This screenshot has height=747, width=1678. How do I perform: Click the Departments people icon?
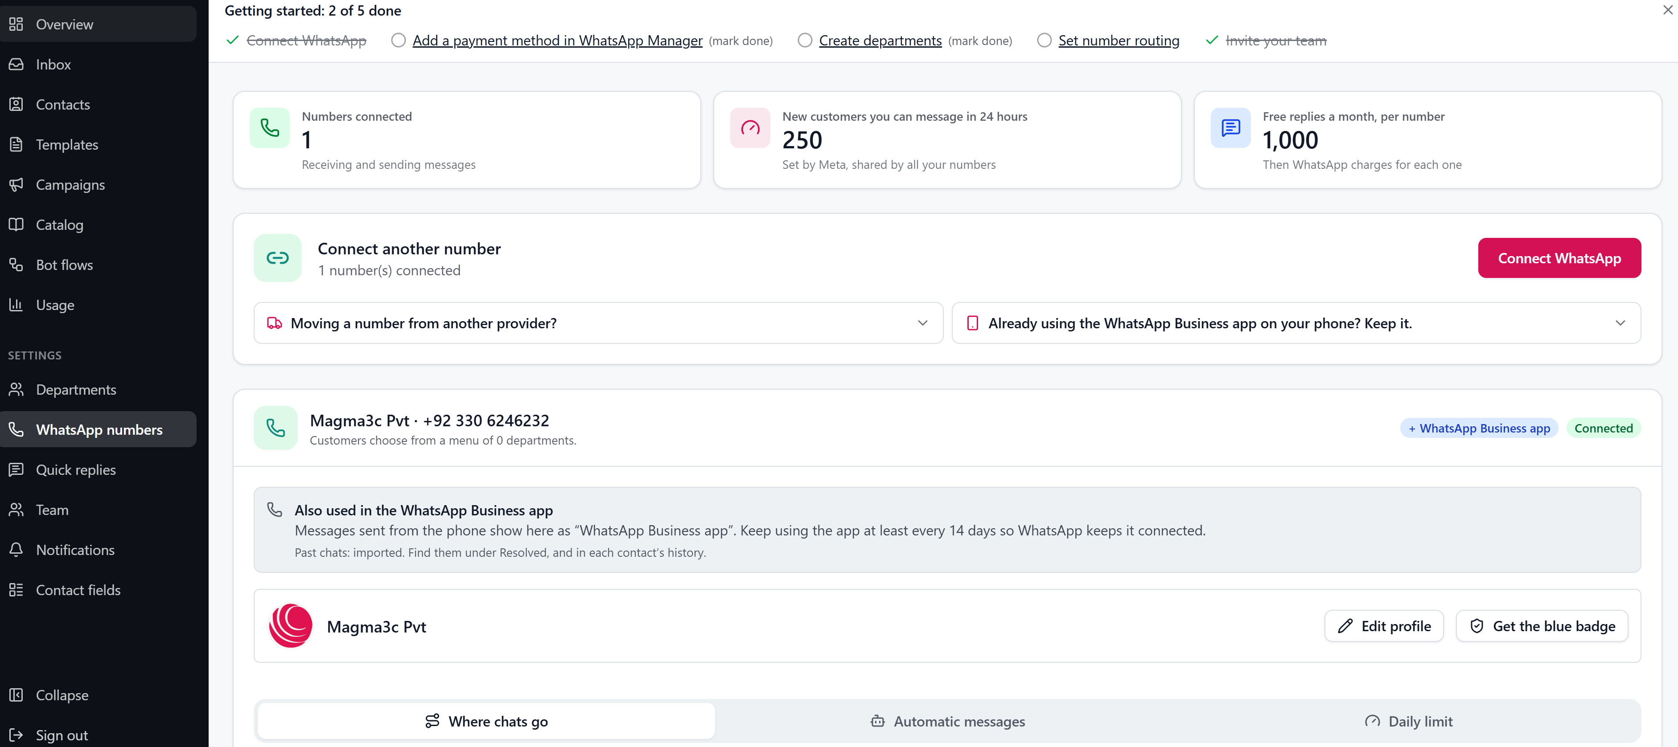click(x=16, y=389)
